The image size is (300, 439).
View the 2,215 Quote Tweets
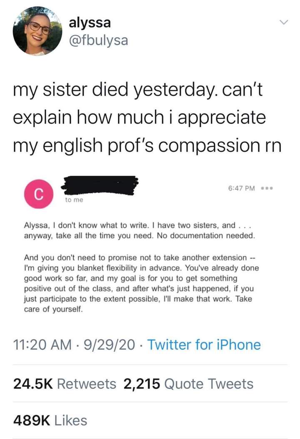(x=188, y=383)
